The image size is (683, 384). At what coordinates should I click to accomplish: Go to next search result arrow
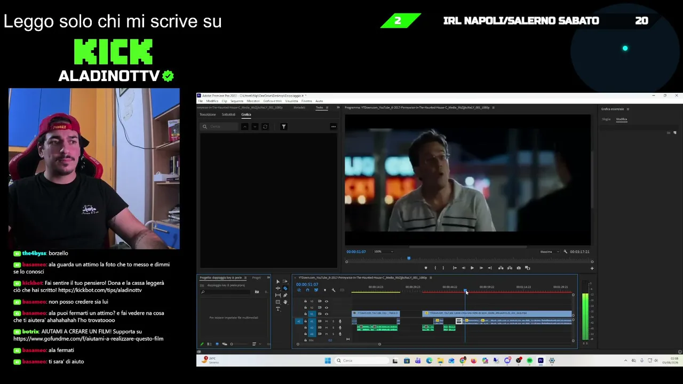255,126
